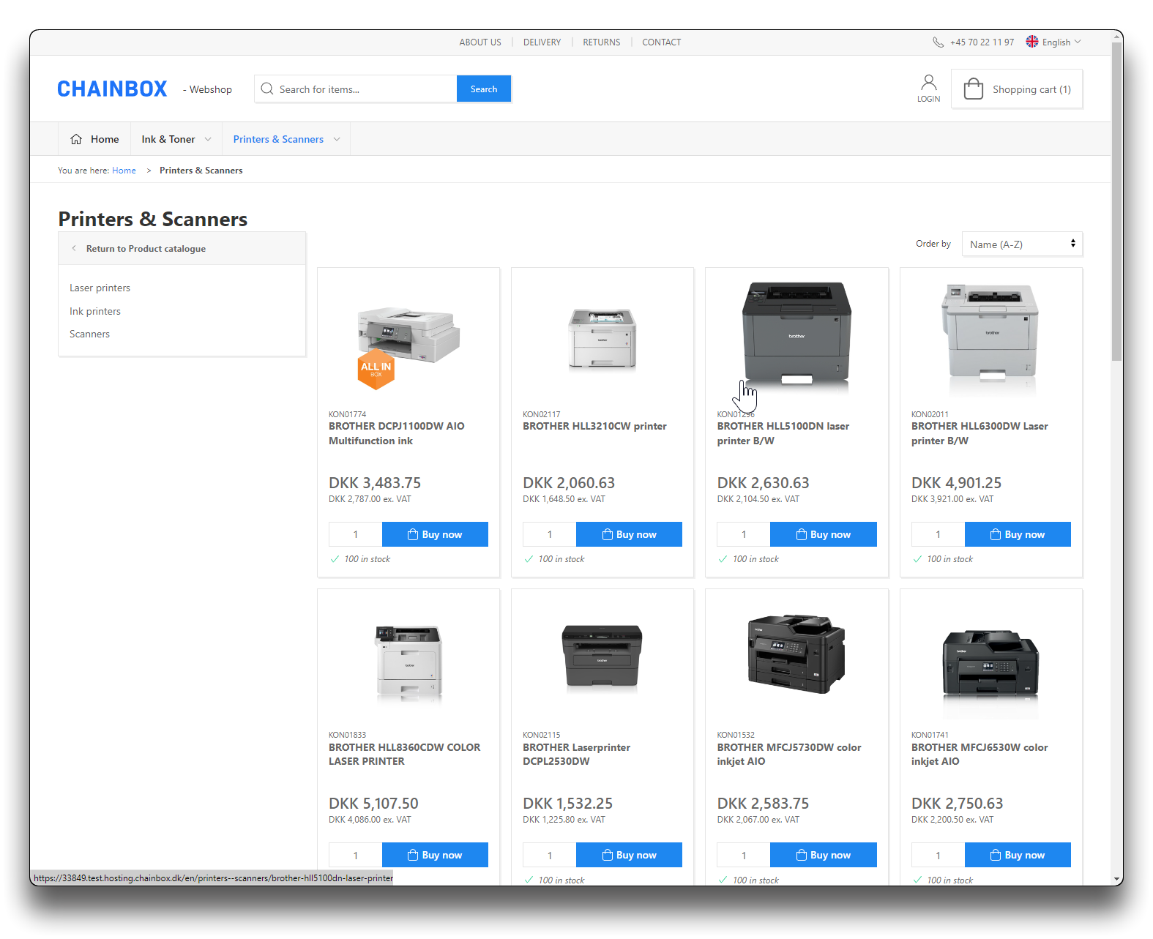Open the shopping cart bag icon
This screenshot has width=1153, height=939.
(x=973, y=89)
